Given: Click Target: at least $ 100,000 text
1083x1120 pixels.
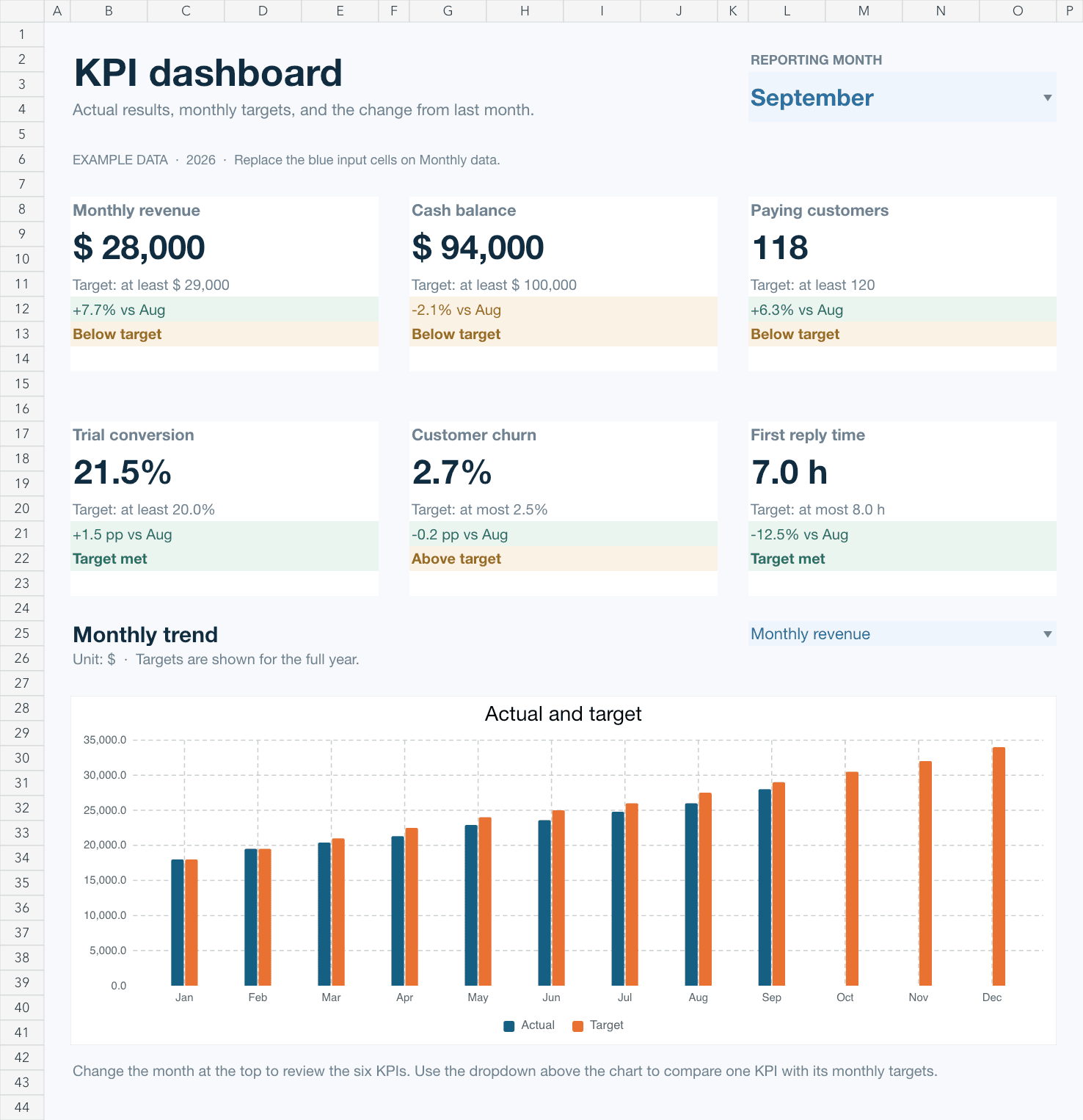Looking at the screenshot, I should pos(494,285).
